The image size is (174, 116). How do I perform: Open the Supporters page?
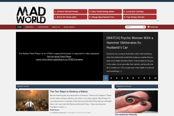[x=43, y=27]
